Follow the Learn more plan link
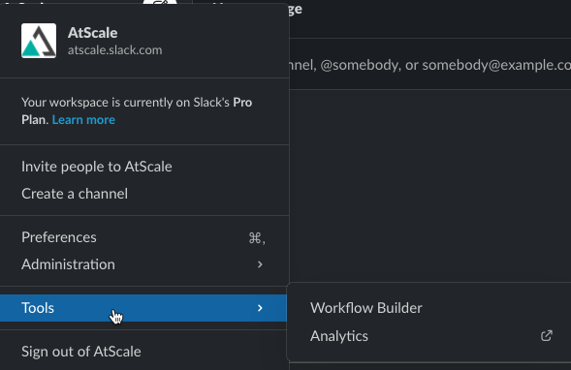This screenshot has height=370, width=571. click(83, 120)
